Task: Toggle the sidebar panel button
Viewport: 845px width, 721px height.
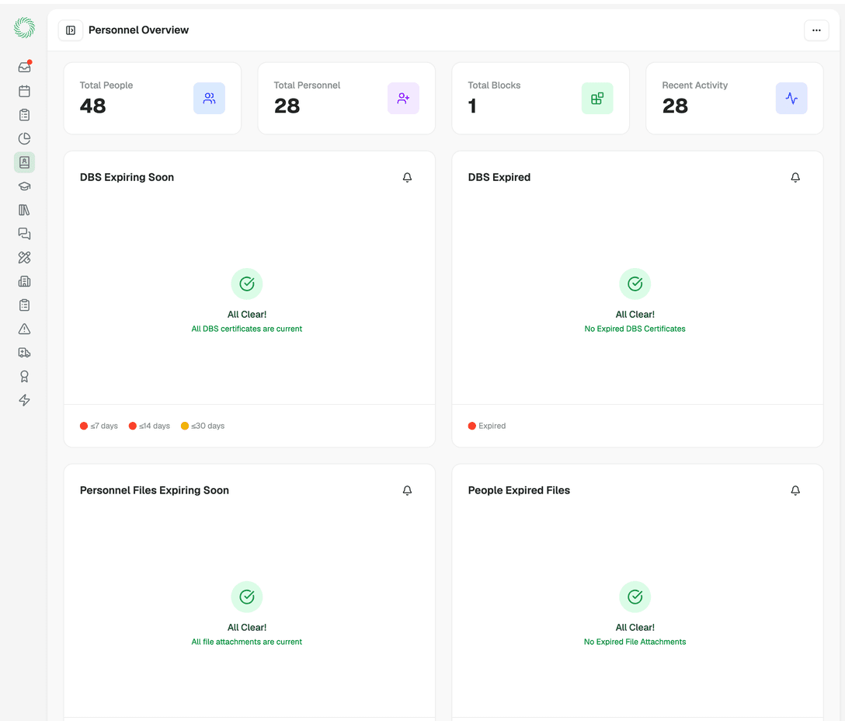Action: pos(71,30)
